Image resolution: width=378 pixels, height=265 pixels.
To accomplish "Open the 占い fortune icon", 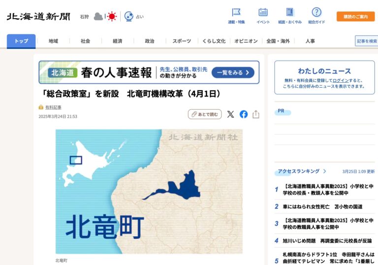I will click(129, 16).
